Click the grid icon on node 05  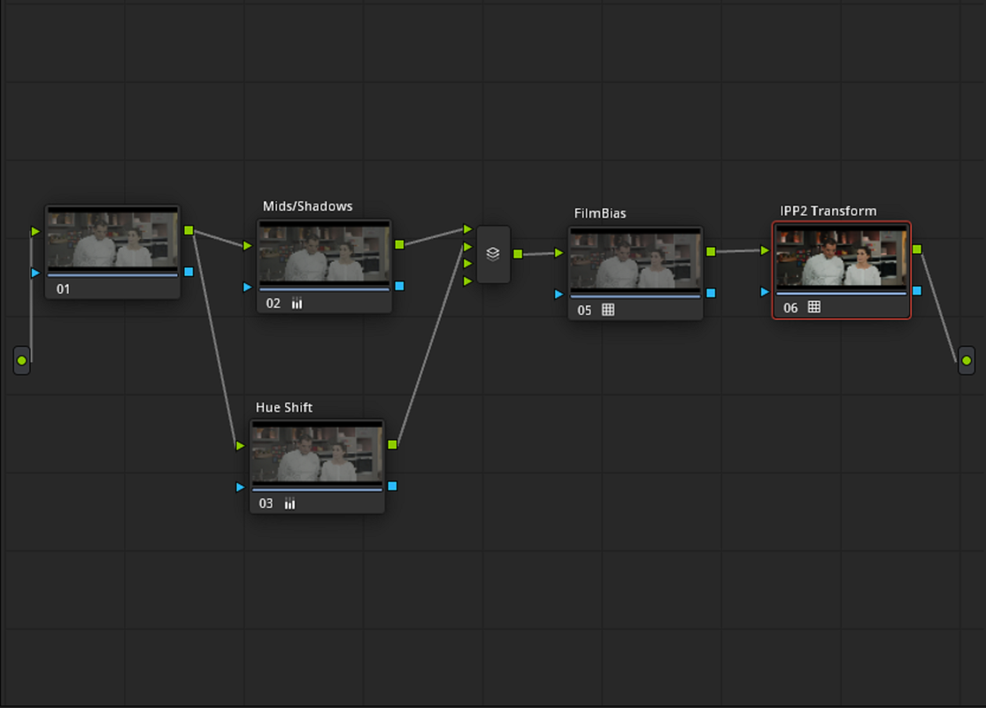pos(608,310)
